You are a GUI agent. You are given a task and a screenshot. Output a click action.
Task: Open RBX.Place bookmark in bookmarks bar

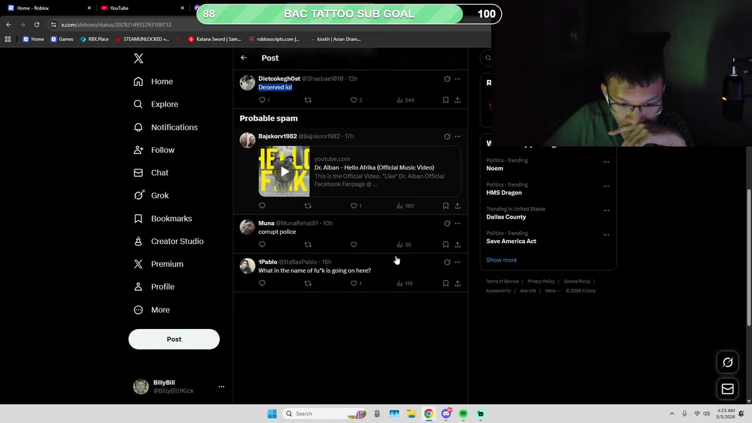(95, 39)
